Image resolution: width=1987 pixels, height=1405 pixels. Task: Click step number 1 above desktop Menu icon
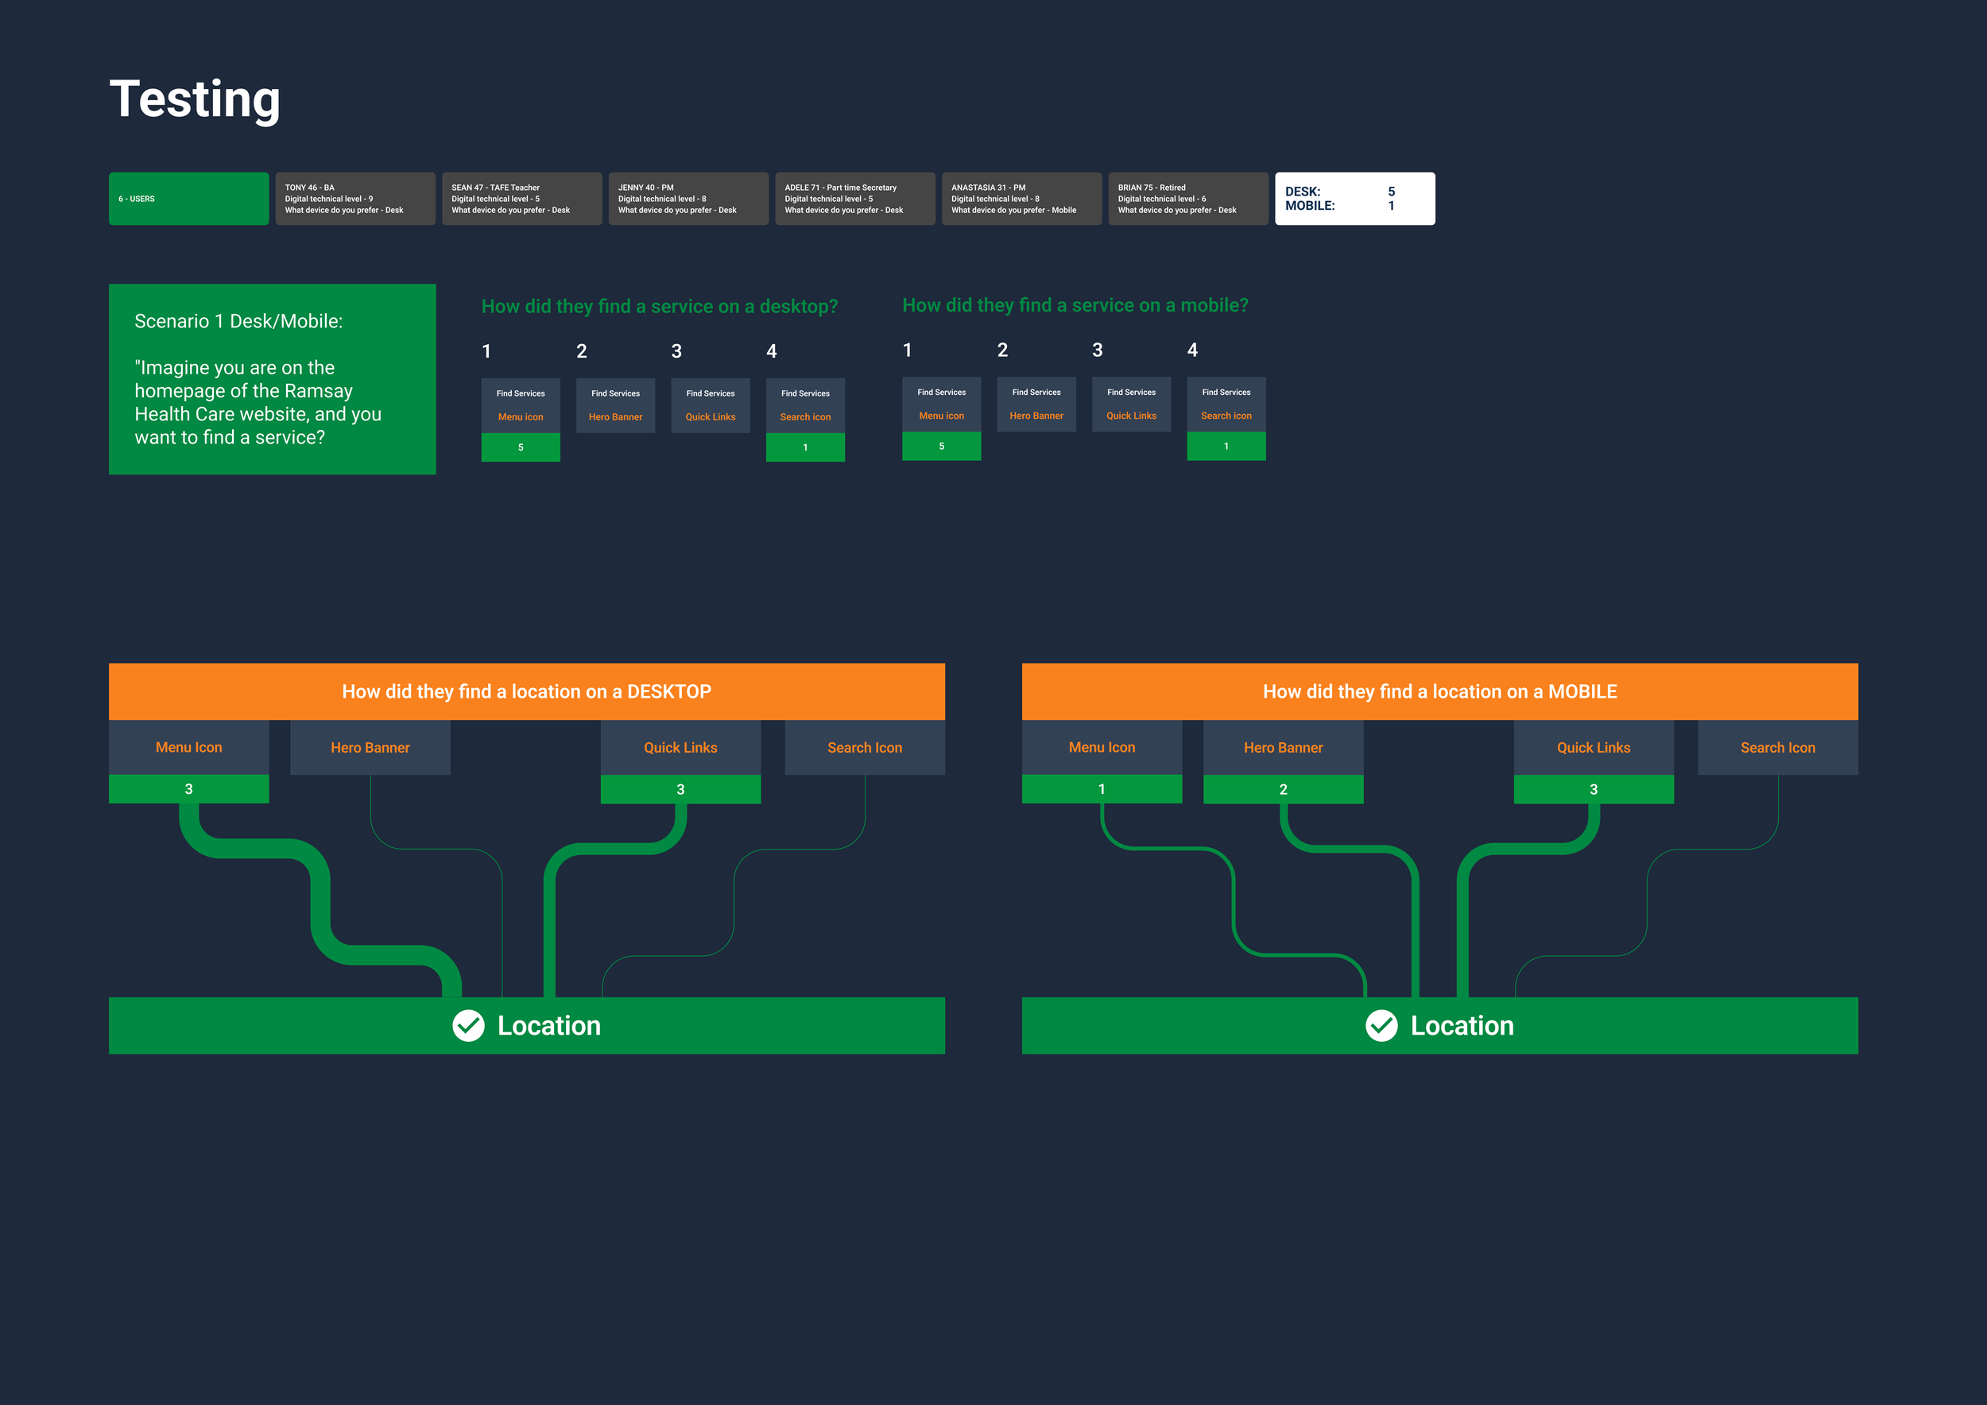tap(486, 351)
